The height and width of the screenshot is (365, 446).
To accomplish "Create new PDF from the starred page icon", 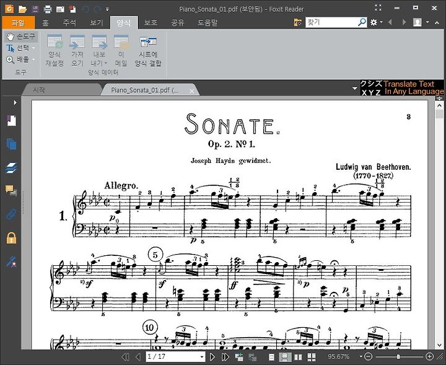I will pyautogui.click(x=72, y=9).
